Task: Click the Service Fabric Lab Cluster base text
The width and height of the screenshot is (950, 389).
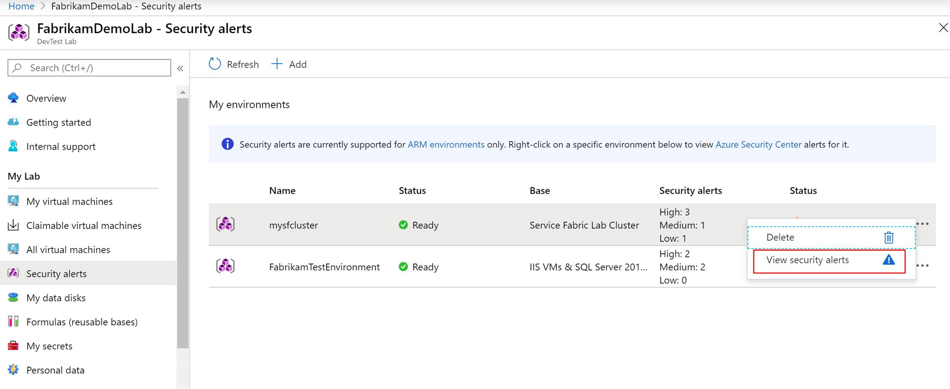Action: point(584,225)
